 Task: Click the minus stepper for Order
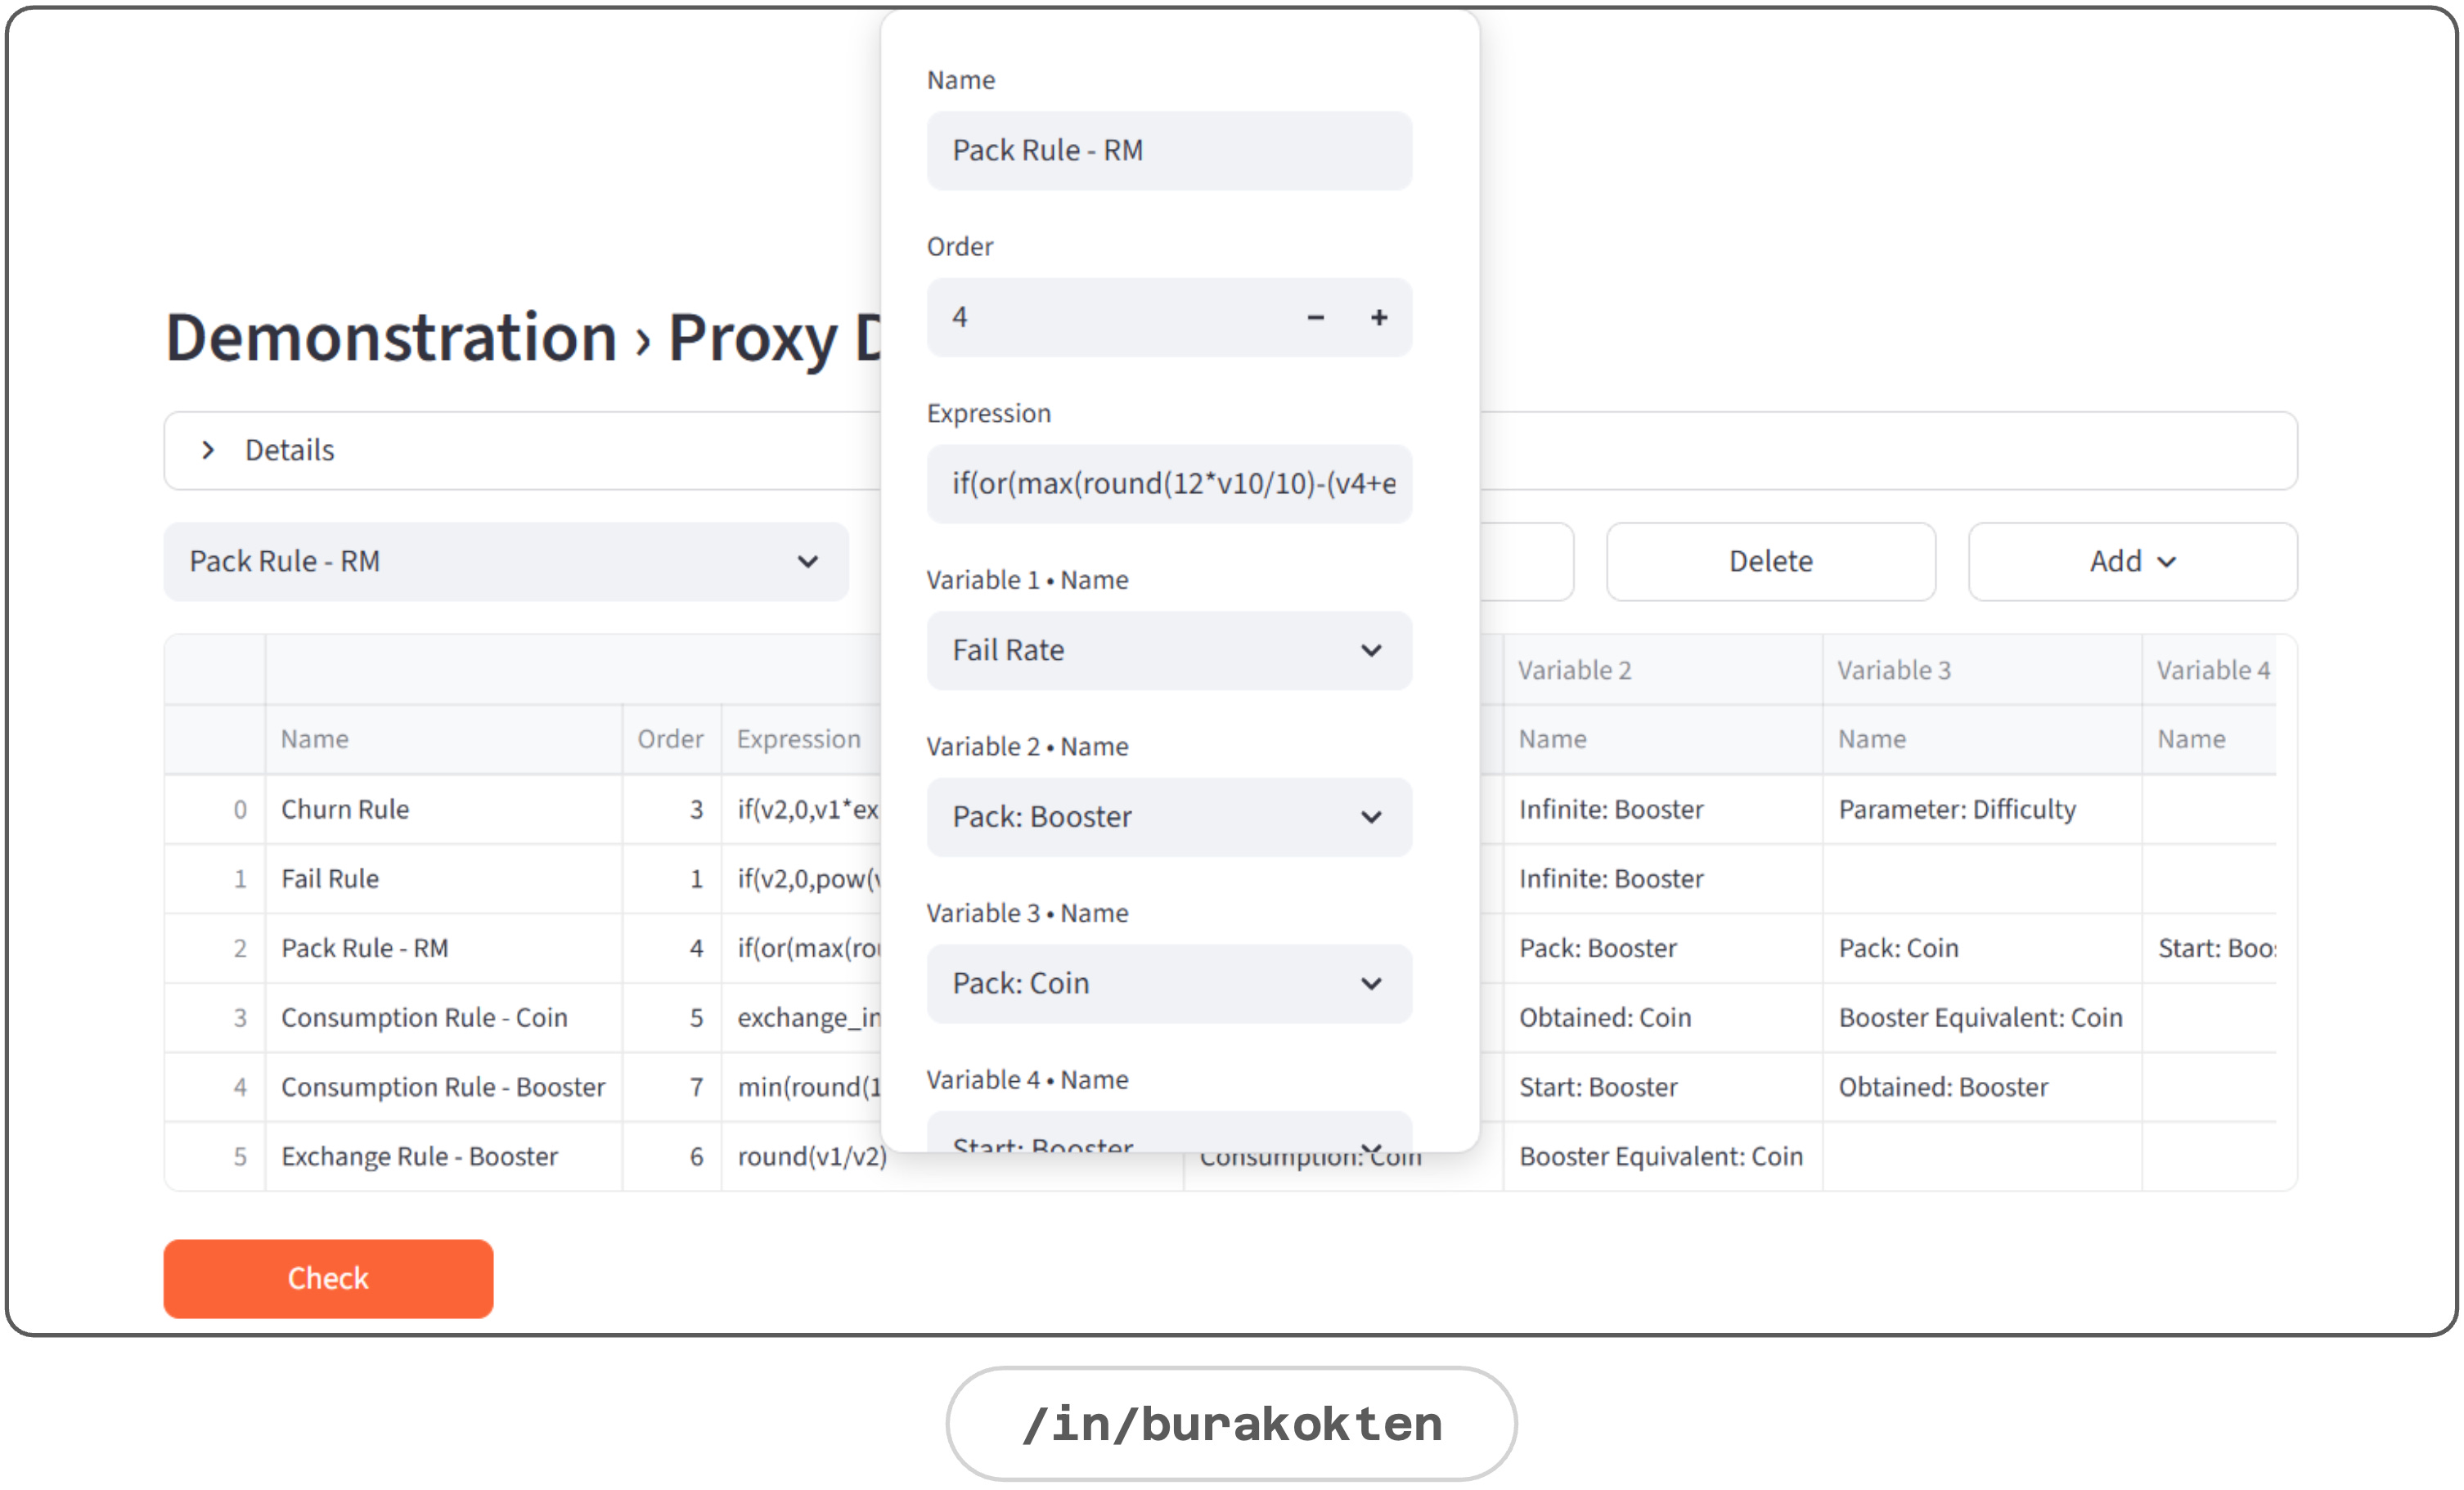pos(1315,318)
